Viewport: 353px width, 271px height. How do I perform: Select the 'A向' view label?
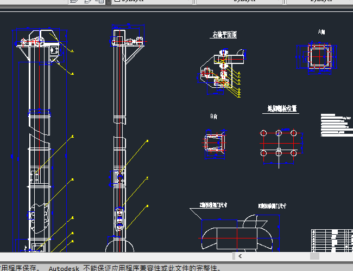tap(322, 32)
